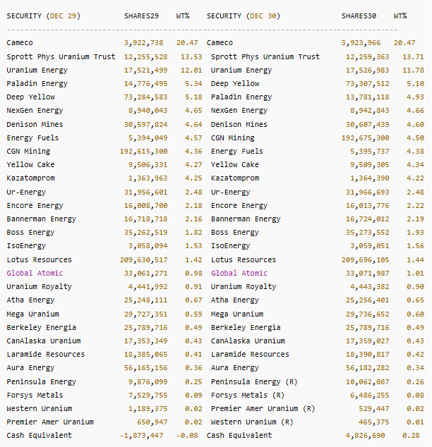Select Energy Fuels shares 5,395,737
The width and height of the screenshot is (432, 447).
[370, 152]
